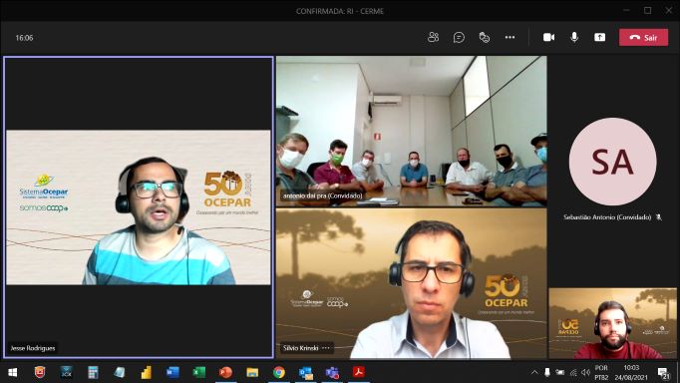Leave the meeting with Sair button
The width and height of the screenshot is (680, 383).
[643, 37]
